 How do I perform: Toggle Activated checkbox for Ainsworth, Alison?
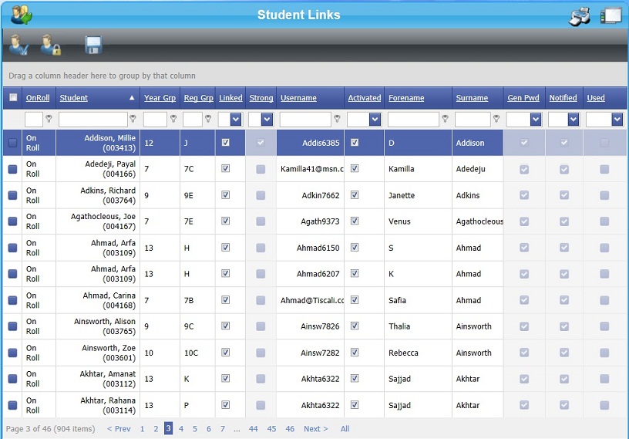pos(355,326)
